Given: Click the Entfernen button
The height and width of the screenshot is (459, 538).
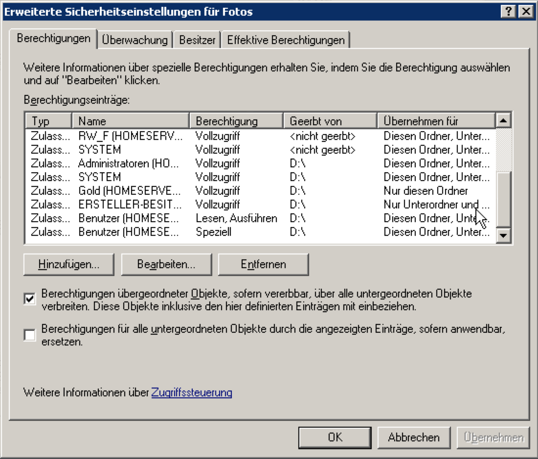Looking at the screenshot, I should [x=263, y=265].
